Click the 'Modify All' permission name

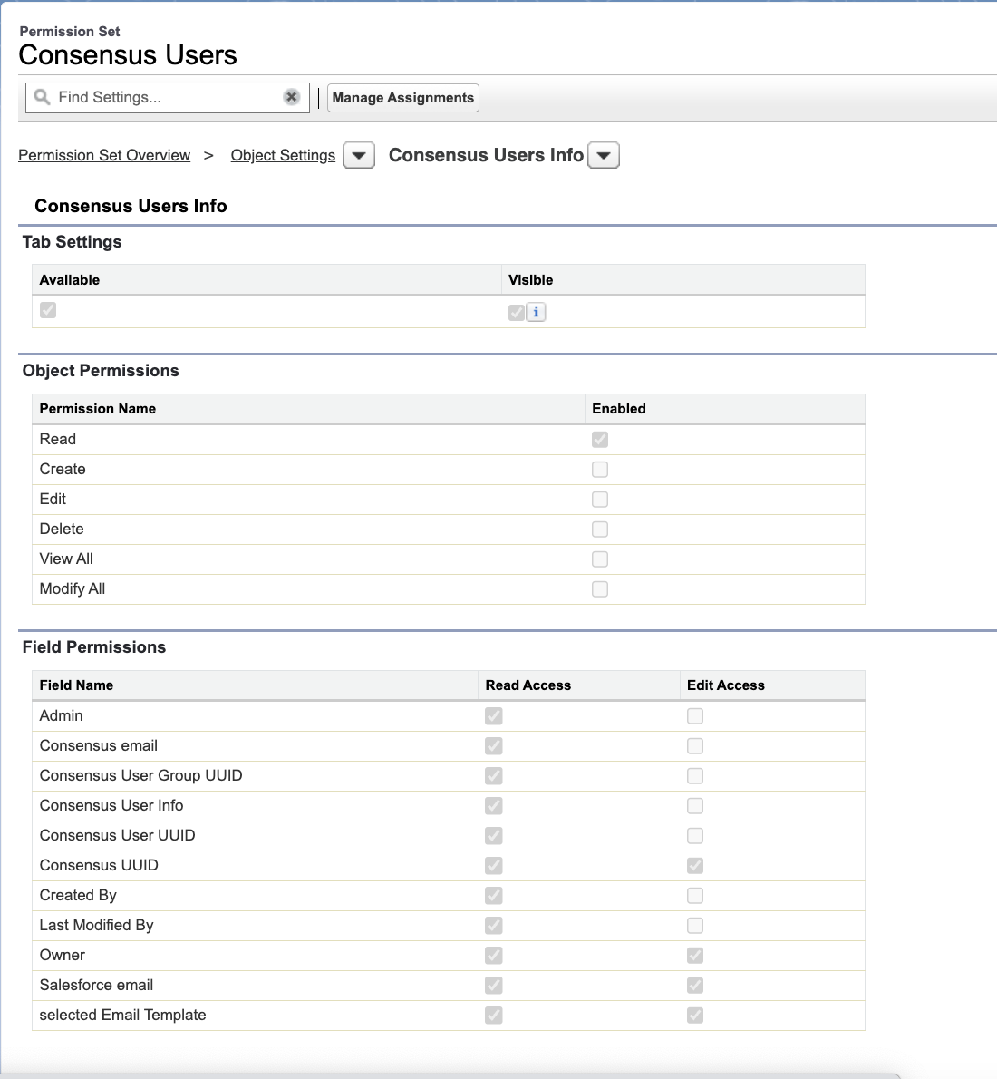coord(73,589)
